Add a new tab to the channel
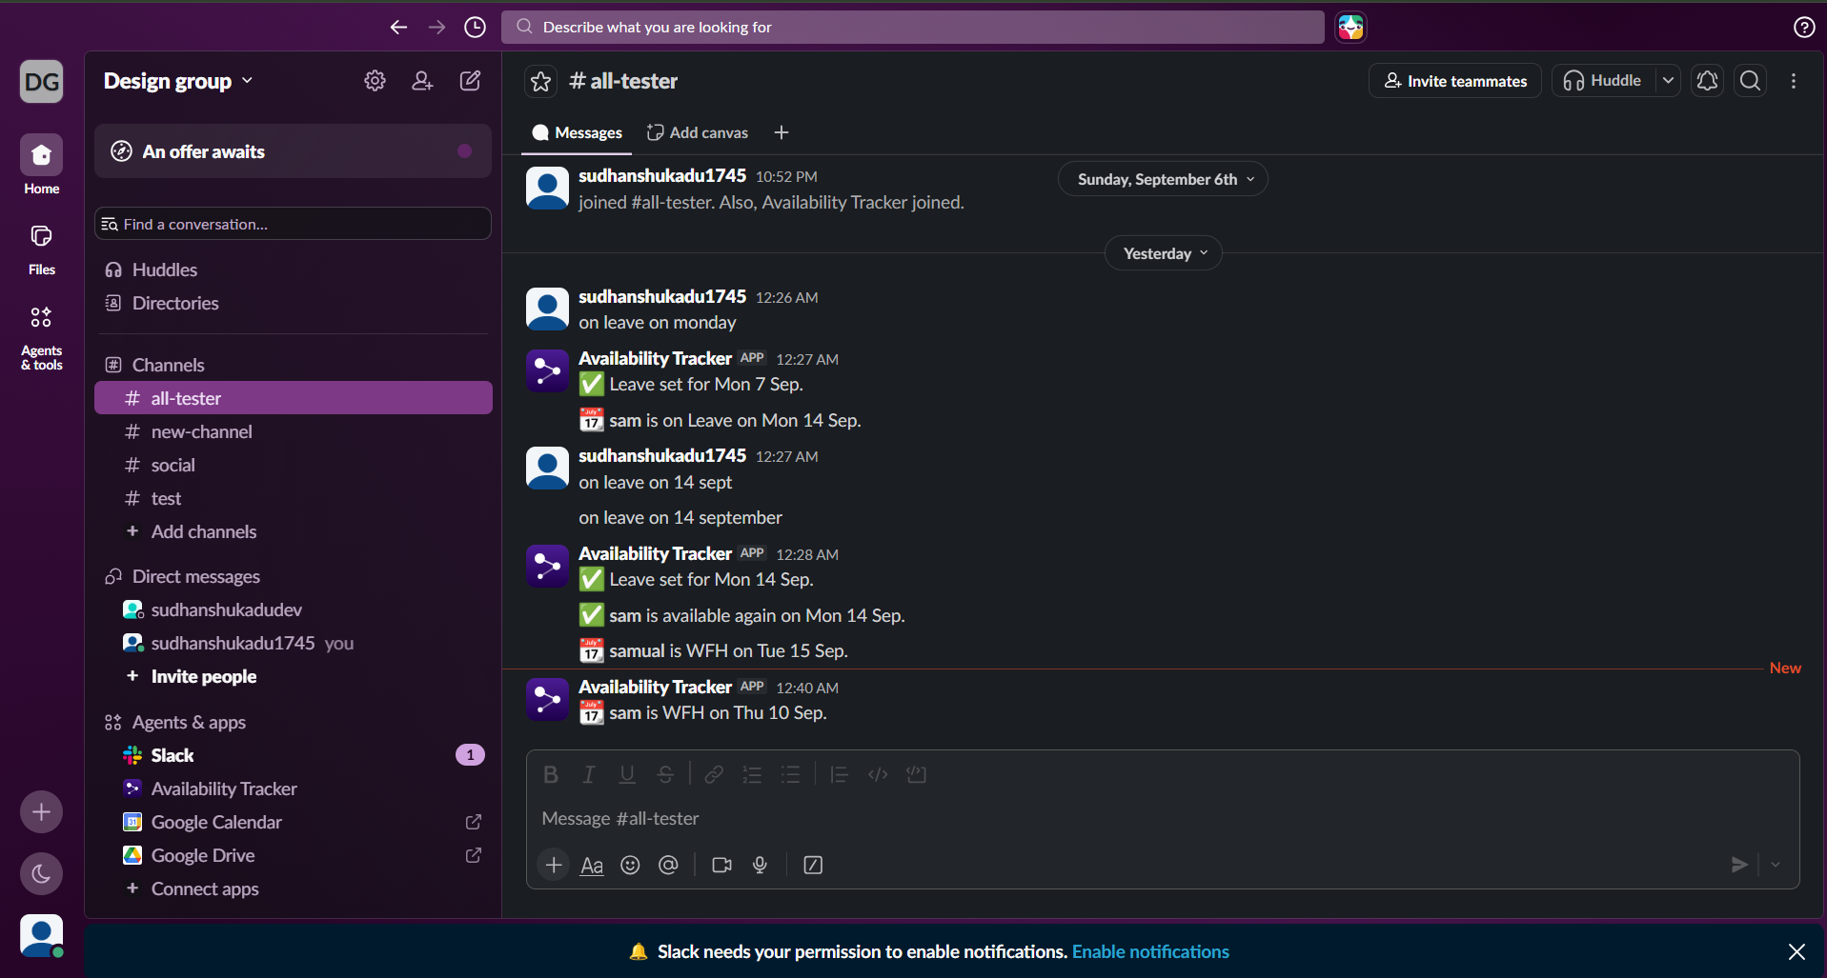The height and width of the screenshot is (978, 1827). [782, 132]
